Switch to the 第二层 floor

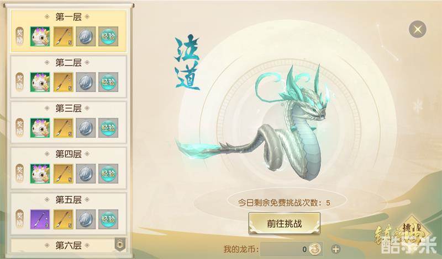pos(69,77)
